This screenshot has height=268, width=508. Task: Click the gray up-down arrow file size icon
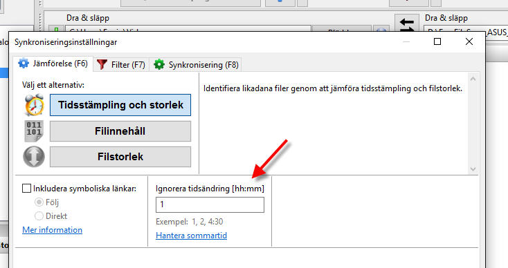(34, 157)
